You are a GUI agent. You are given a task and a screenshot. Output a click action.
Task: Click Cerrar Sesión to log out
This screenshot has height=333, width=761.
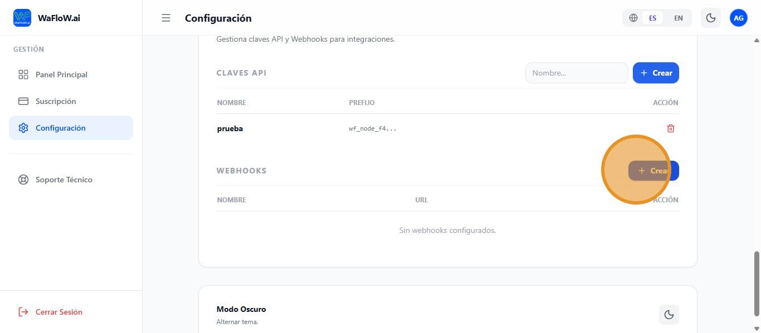pos(58,312)
